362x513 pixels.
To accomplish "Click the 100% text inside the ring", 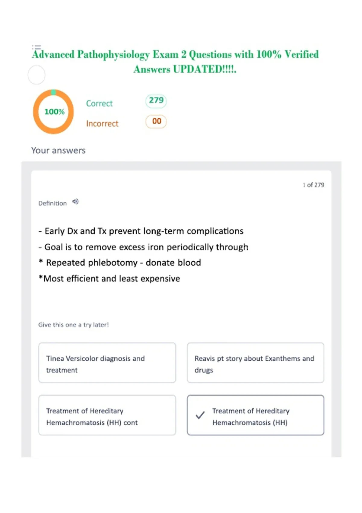I will pyautogui.click(x=55, y=112).
